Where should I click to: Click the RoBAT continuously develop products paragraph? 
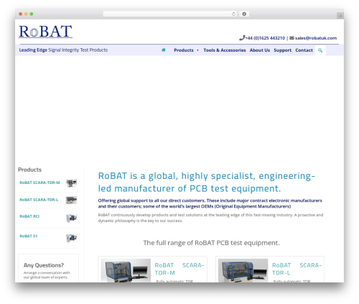[x=210, y=218]
